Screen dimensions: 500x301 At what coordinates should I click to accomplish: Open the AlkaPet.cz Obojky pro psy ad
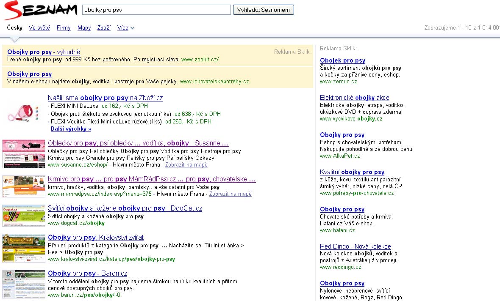coord(342,135)
